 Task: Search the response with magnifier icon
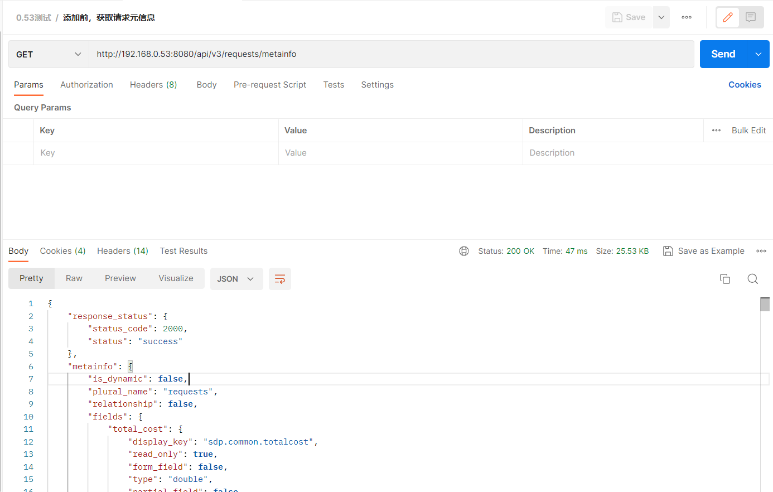coord(753,279)
